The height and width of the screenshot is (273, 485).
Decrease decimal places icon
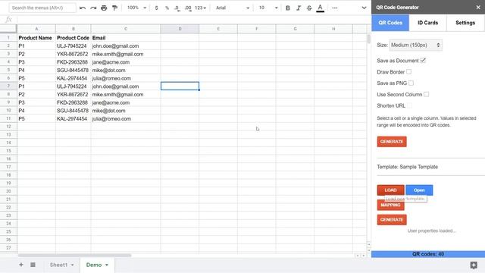177,8
